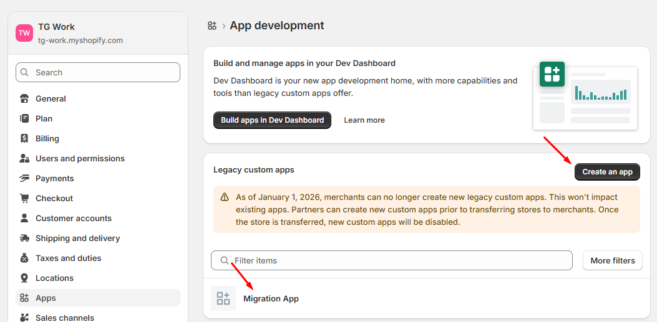Click the apps breadcrumb icon beside App development

coord(212,26)
